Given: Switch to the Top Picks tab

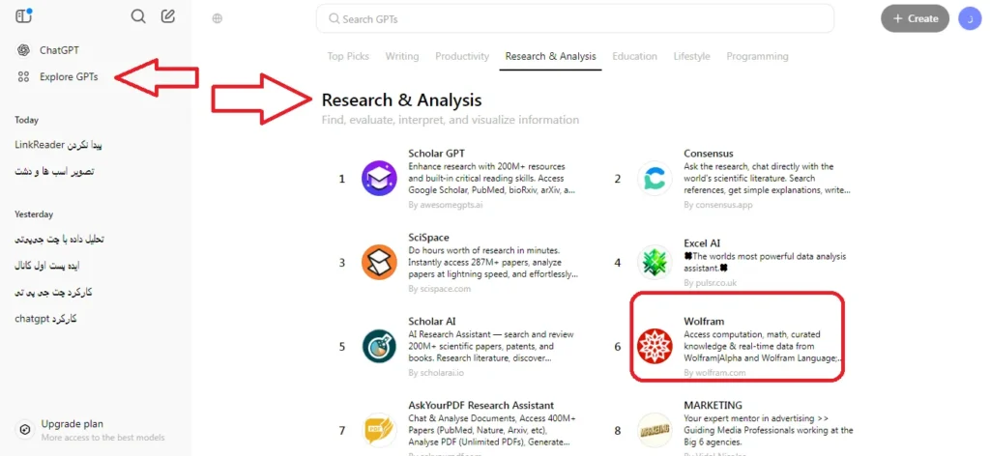Looking at the screenshot, I should 348,56.
